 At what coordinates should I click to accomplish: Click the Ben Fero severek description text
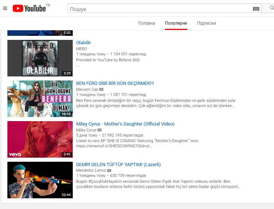pos(155,103)
